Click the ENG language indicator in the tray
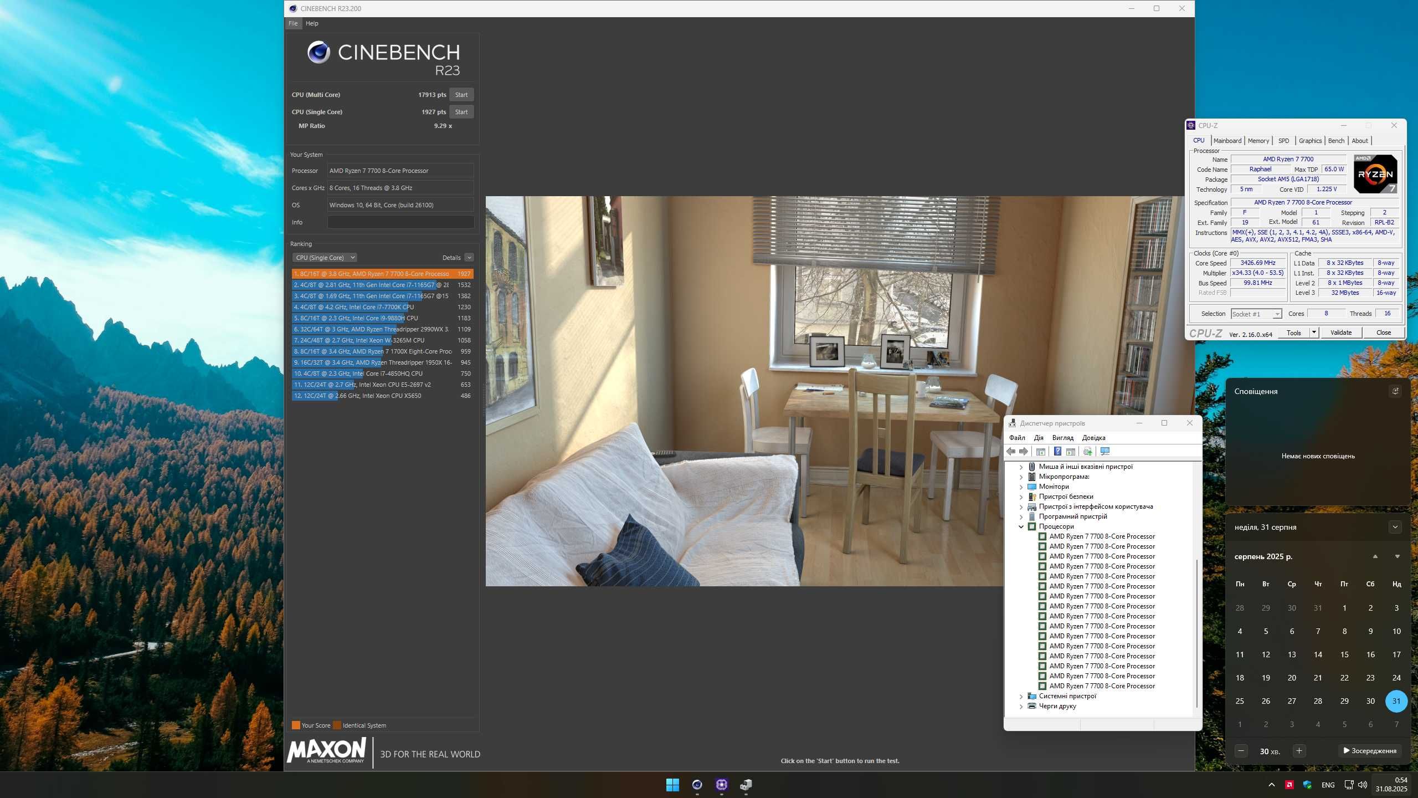Viewport: 1418px width, 798px height. tap(1328, 785)
